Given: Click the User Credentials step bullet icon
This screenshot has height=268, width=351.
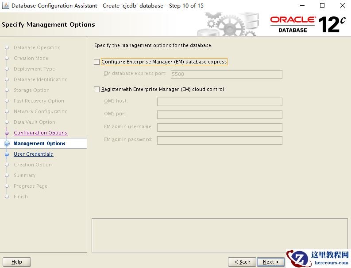Looking at the screenshot, I should (7, 154).
